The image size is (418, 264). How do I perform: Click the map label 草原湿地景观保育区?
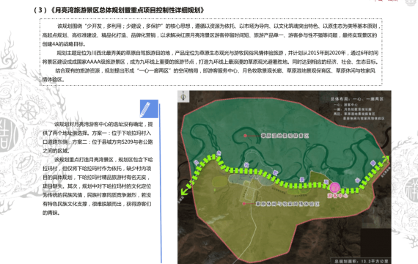point(285,136)
